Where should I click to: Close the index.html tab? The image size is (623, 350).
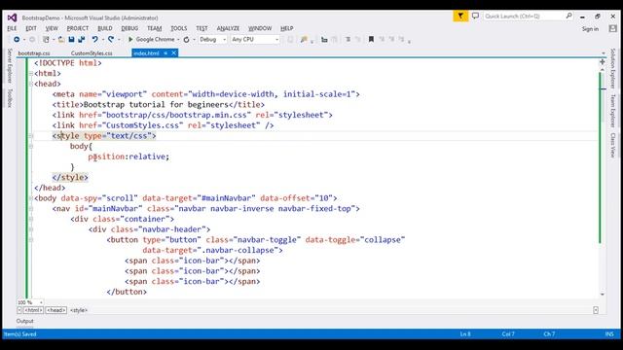tap(173, 53)
